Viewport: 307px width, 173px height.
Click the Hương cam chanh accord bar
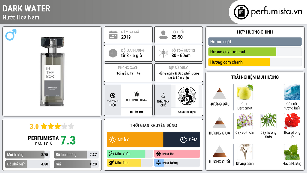click(x=255, y=62)
